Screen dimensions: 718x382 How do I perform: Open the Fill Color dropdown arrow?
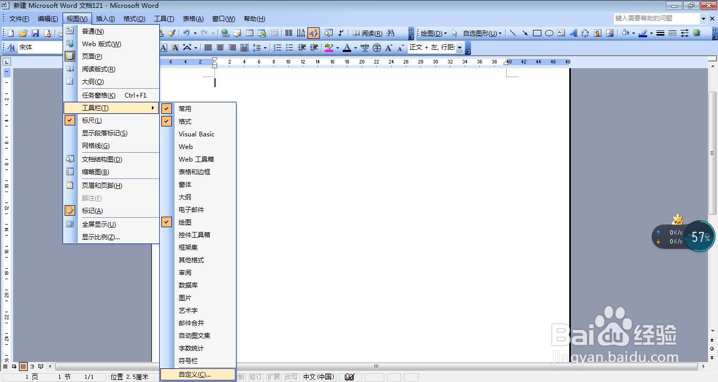pyautogui.click(x=633, y=33)
